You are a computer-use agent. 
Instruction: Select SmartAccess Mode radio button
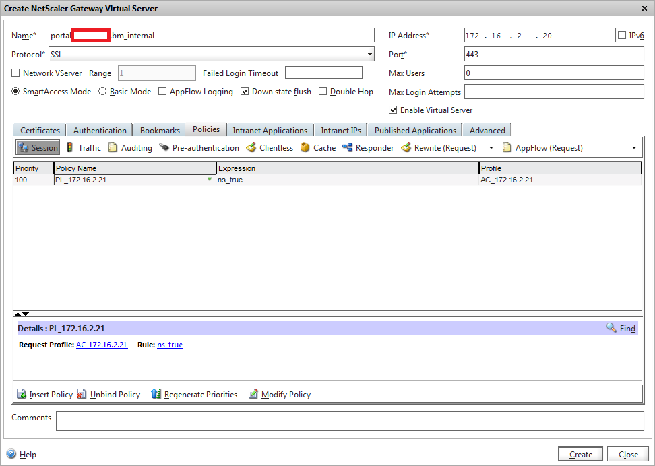point(15,91)
